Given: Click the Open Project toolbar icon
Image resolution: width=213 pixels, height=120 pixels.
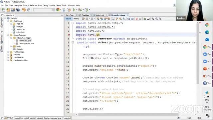Looking at the screenshot, I should point(13,10).
